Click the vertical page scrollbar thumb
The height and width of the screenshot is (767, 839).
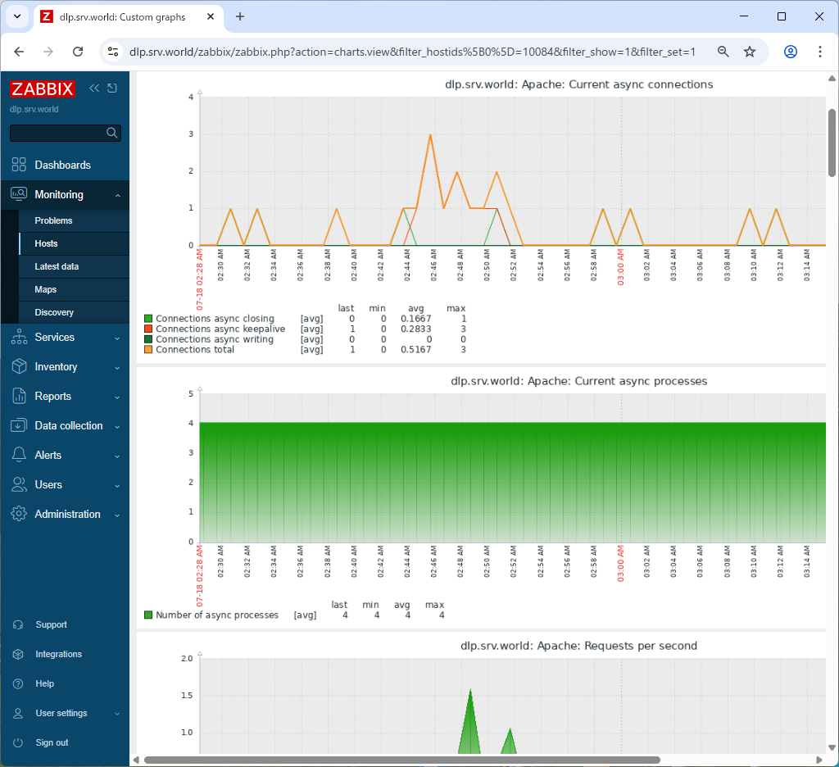click(832, 143)
